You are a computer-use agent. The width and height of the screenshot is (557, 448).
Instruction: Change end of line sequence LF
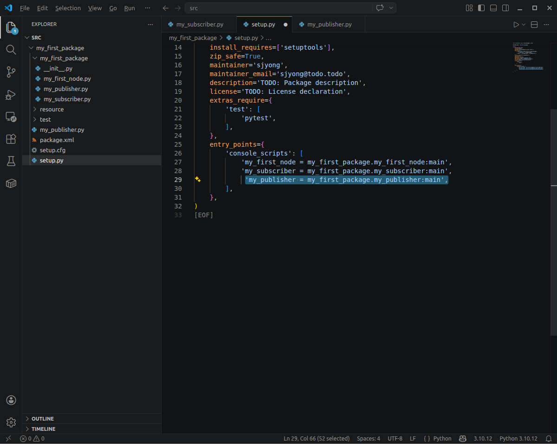click(413, 438)
